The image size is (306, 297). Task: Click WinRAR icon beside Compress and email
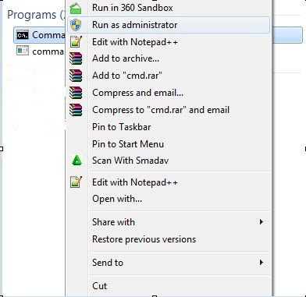[76, 93]
